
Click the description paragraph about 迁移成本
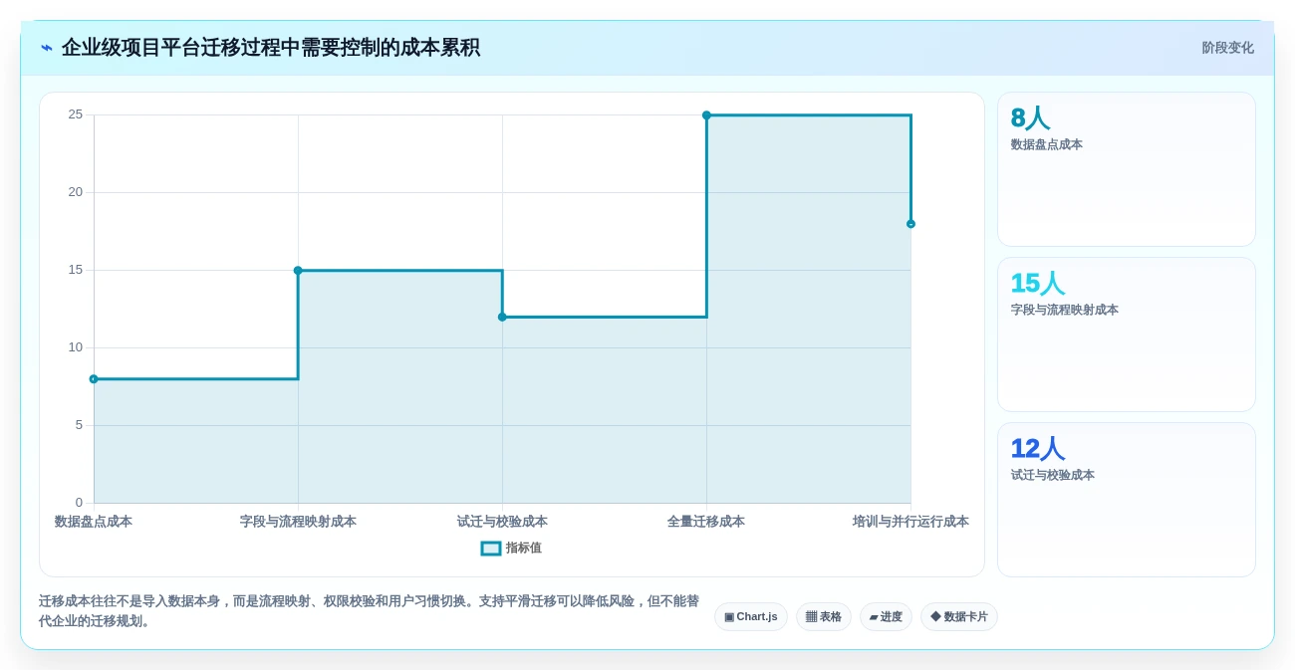pyautogui.click(x=369, y=611)
